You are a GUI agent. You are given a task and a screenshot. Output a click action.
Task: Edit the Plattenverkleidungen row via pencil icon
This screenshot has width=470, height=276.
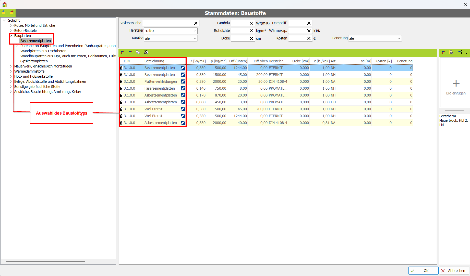click(183, 81)
